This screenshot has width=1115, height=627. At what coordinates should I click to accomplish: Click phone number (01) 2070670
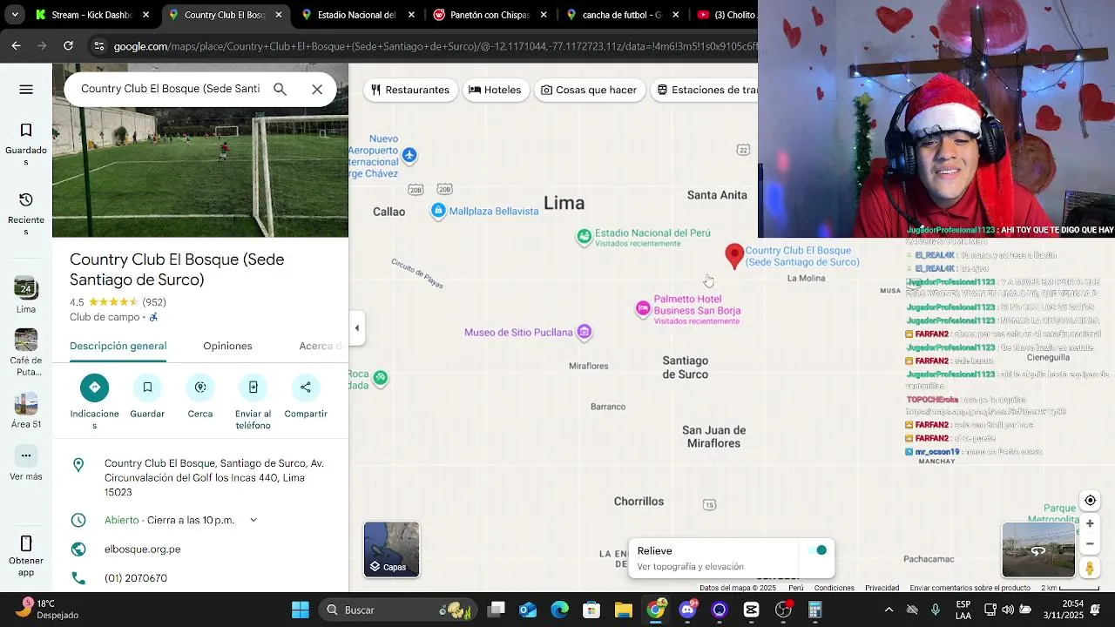click(136, 578)
